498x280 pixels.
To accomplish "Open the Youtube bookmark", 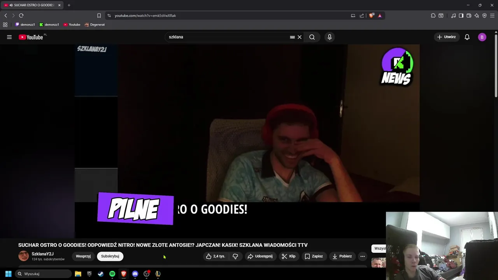I will [x=72, y=24].
